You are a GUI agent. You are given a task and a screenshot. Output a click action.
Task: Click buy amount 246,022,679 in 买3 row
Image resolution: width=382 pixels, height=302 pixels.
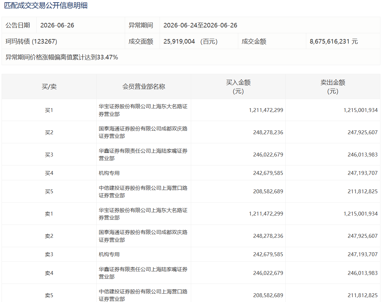coord(268,155)
